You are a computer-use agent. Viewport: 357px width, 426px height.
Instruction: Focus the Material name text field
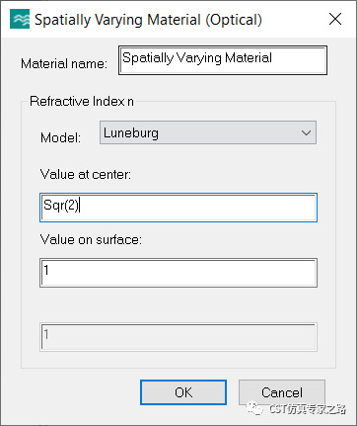click(223, 60)
